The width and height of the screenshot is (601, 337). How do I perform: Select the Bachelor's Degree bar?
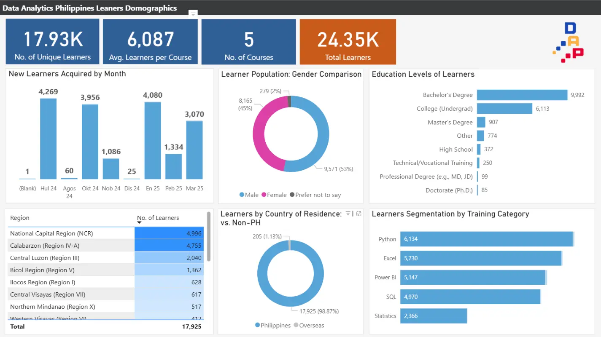[x=522, y=95]
